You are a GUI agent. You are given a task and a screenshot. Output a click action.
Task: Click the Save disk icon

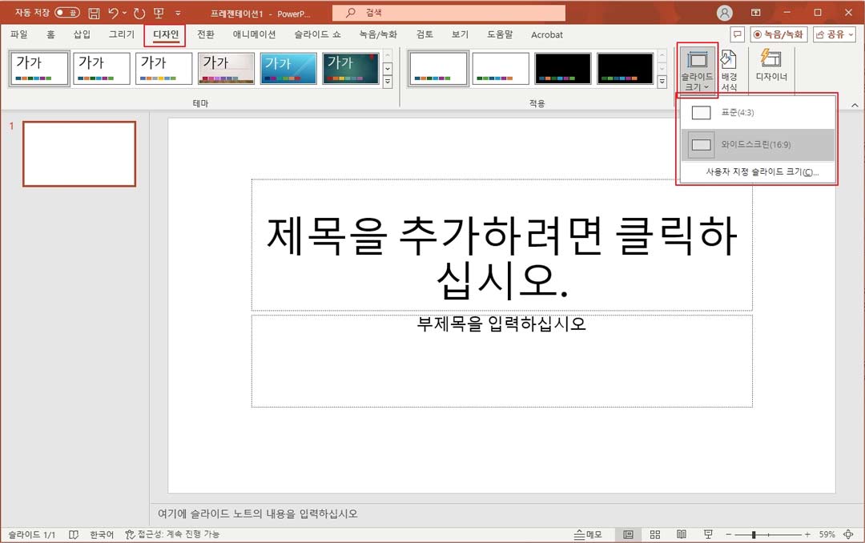click(95, 13)
